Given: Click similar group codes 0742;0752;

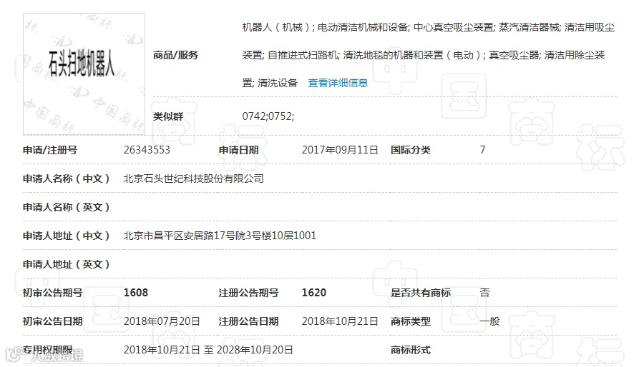Looking at the screenshot, I should 268,116.
